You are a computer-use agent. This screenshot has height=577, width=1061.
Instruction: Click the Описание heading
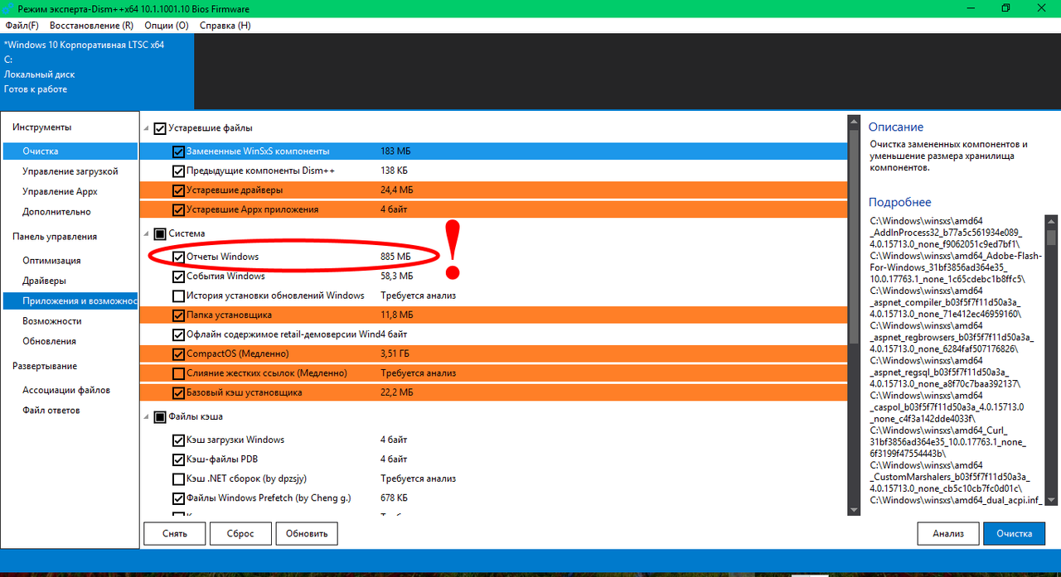click(896, 127)
